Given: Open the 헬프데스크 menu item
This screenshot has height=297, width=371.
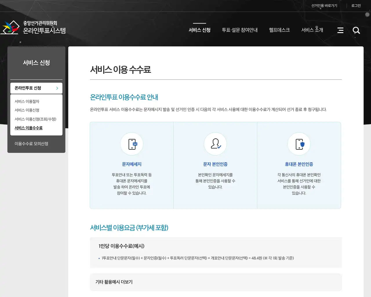Looking at the screenshot, I should pyautogui.click(x=279, y=30).
